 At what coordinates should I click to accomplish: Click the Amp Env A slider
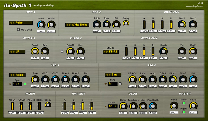pyautogui.click(x=65, y=106)
